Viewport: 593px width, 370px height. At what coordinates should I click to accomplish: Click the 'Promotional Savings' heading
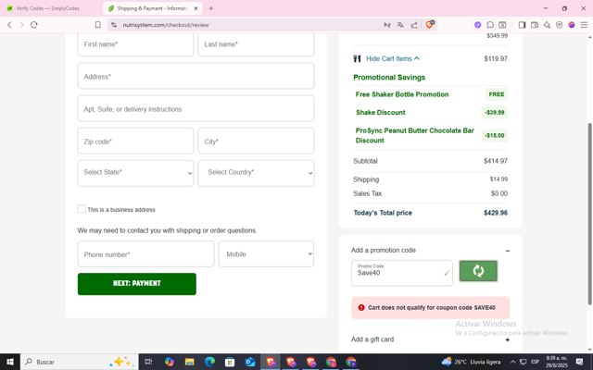click(x=389, y=78)
